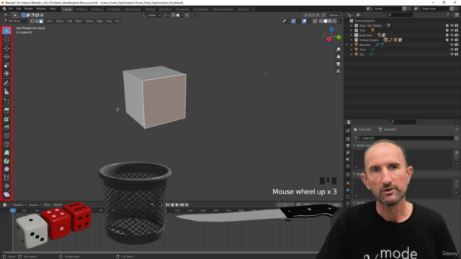Image resolution: width=461 pixels, height=259 pixels.
Task: Hide Murs/Sol/Plinthe collection with eye icon
Action: point(452,26)
